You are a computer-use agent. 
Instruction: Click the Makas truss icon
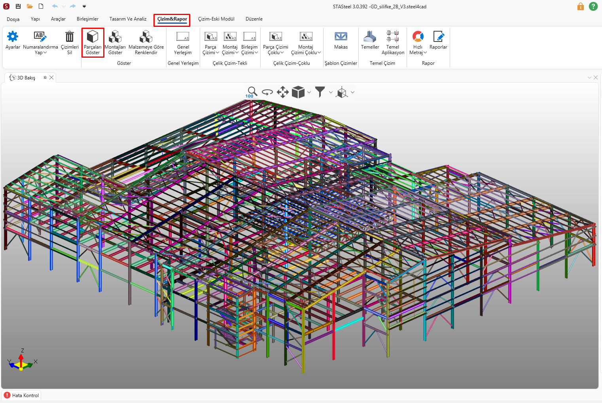coord(341,37)
